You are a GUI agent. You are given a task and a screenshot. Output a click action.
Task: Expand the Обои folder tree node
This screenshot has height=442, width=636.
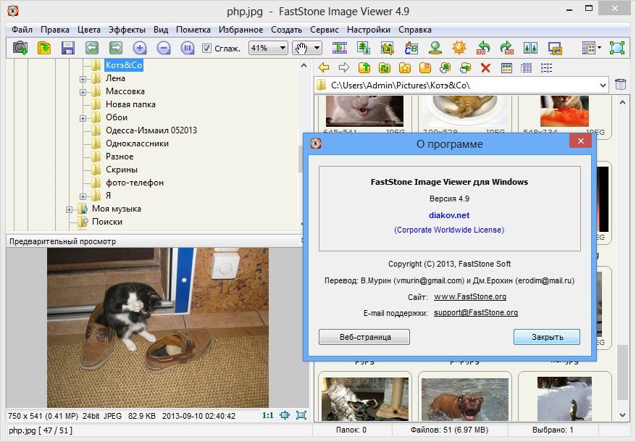tap(83, 117)
